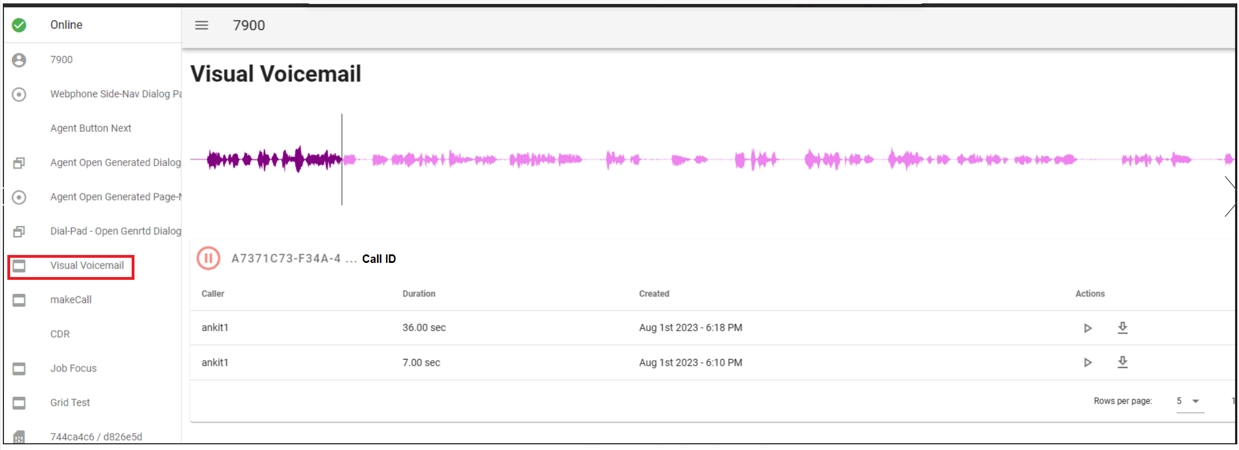Image resolution: width=1239 pixels, height=450 pixels.
Task: Click the Agent Open Generated Dialog icon
Action: point(19,163)
